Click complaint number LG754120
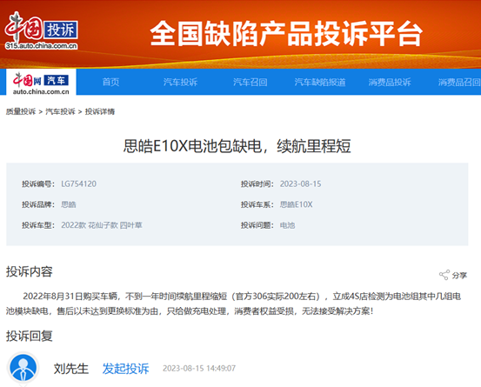Image resolution: width=481 pixels, height=387 pixels. click(79, 184)
